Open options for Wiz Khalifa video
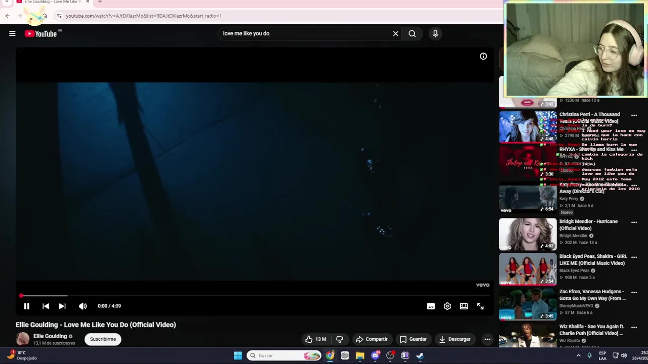The height and width of the screenshot is (364, 648). coord(634,328)
